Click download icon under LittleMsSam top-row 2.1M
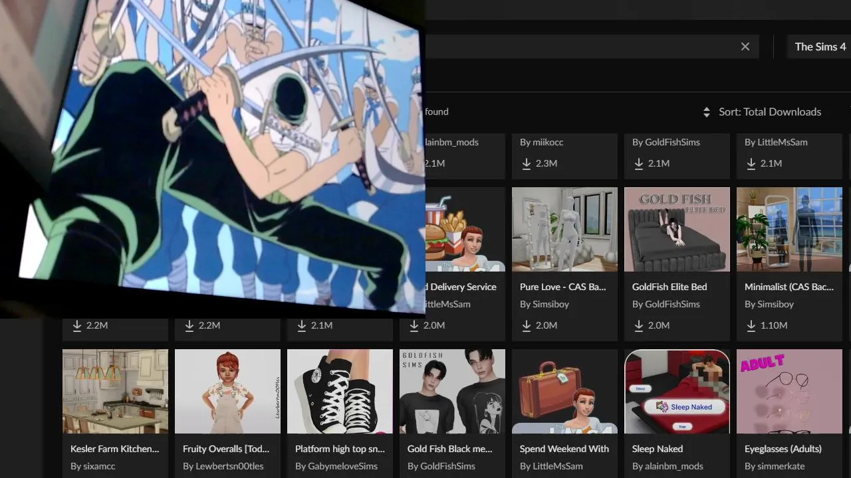This screenshot has height=478, width=851. coord(751,163)
